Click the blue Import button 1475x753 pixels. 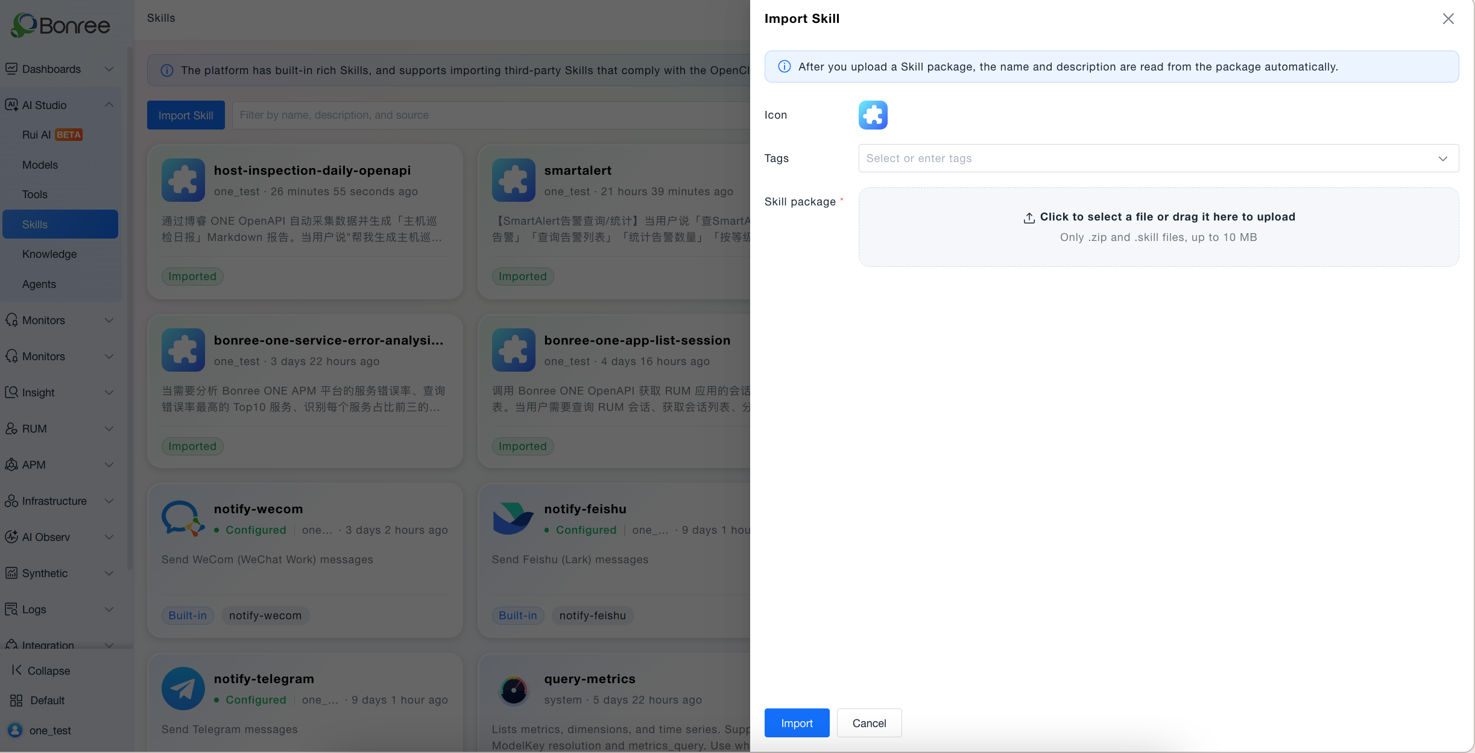(797, 723)
